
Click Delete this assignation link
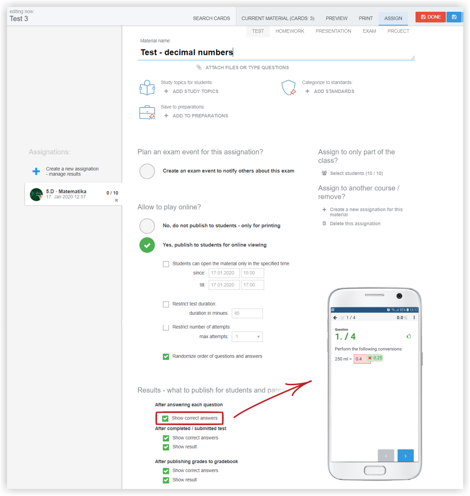(355, 223)
